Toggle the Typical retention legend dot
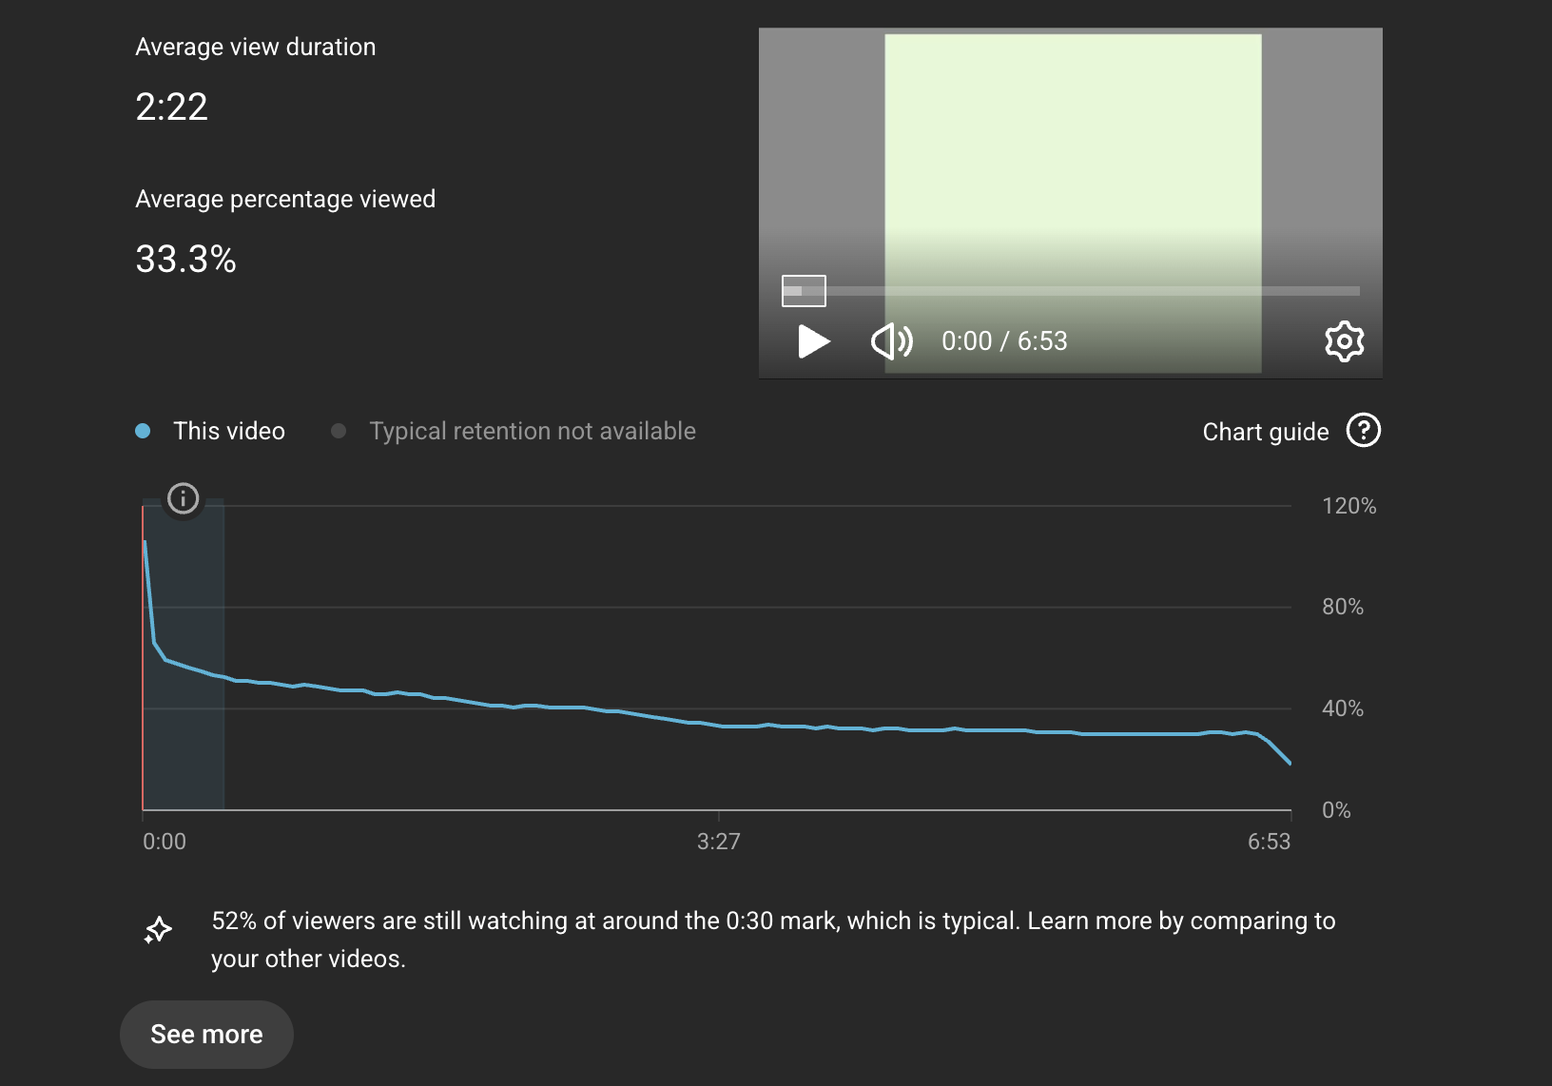The width and height of the screenshot is (1552, 1086). coord(338,431)
